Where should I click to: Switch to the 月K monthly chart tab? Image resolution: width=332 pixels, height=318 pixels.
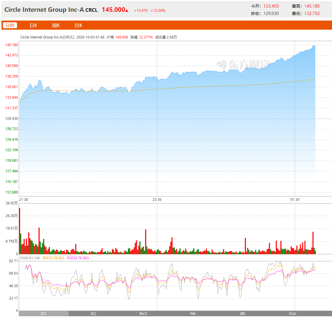[x=78, y=26]
